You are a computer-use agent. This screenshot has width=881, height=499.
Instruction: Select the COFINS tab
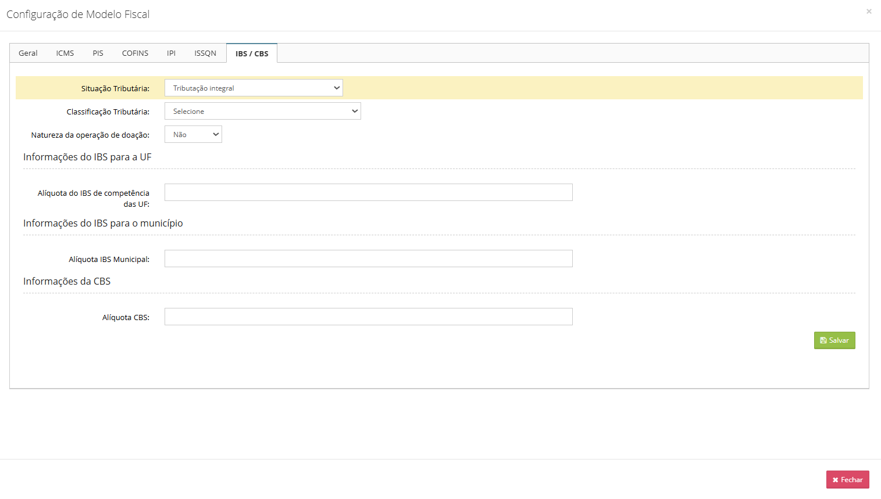coord(135,53)
